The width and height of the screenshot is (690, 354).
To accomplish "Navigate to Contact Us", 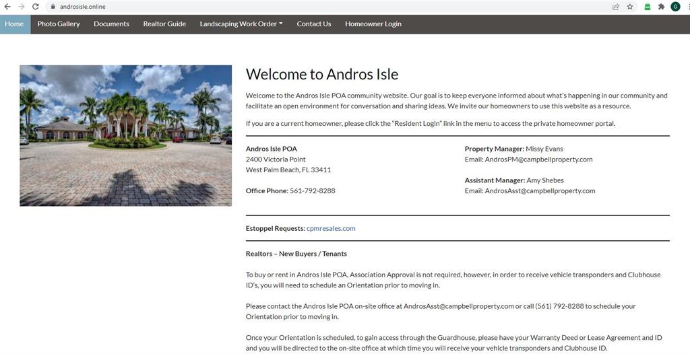I will (x=313, y=24).
